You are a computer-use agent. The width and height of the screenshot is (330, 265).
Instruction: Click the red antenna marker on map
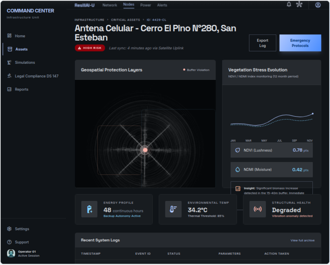click(145, 150)
